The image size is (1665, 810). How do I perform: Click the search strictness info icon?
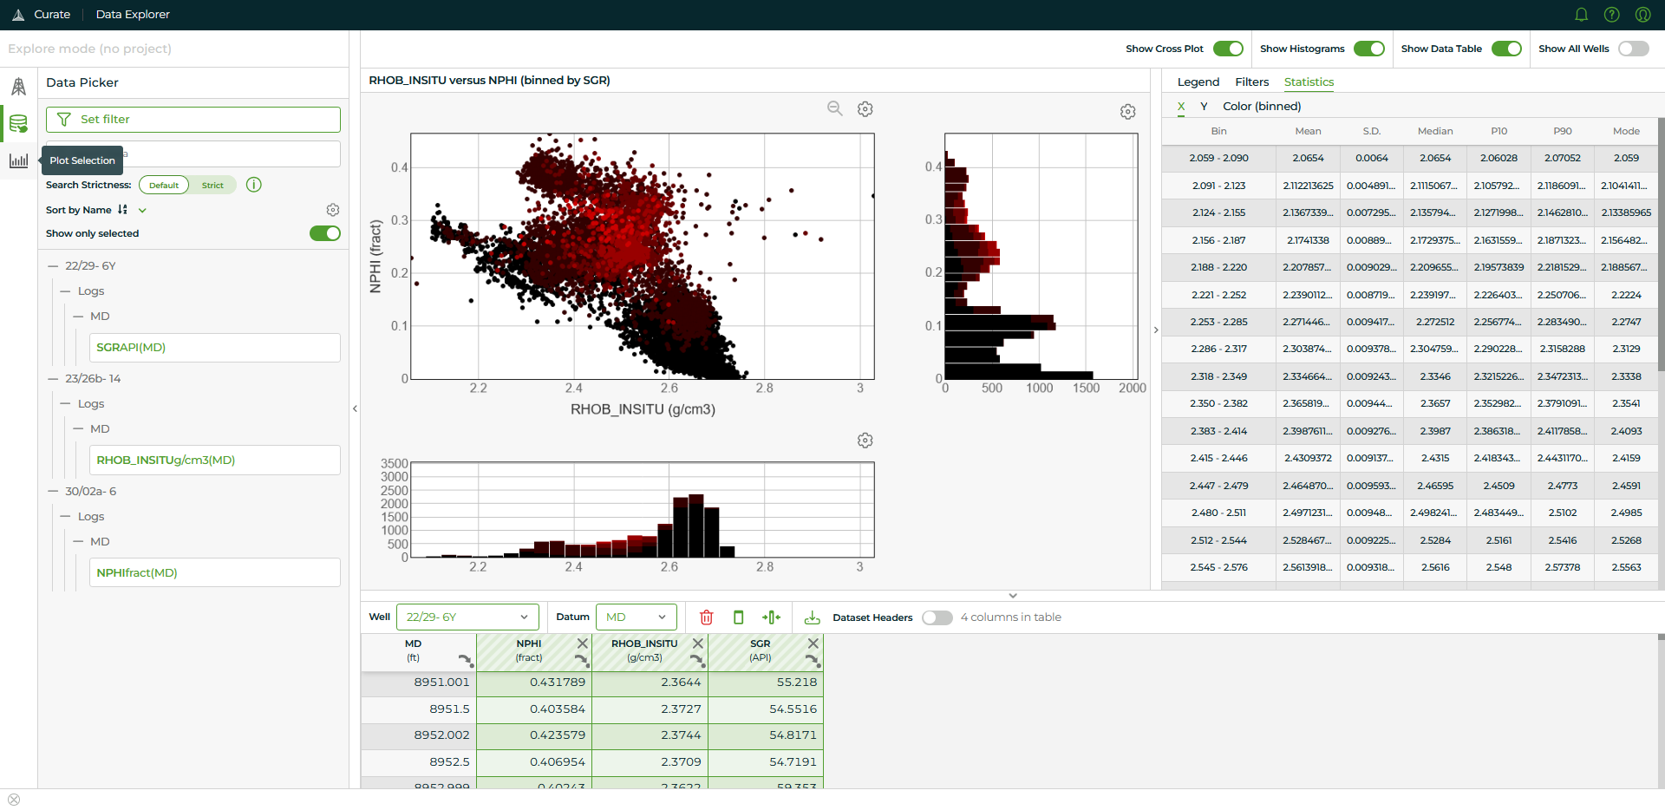click(254, 185)
